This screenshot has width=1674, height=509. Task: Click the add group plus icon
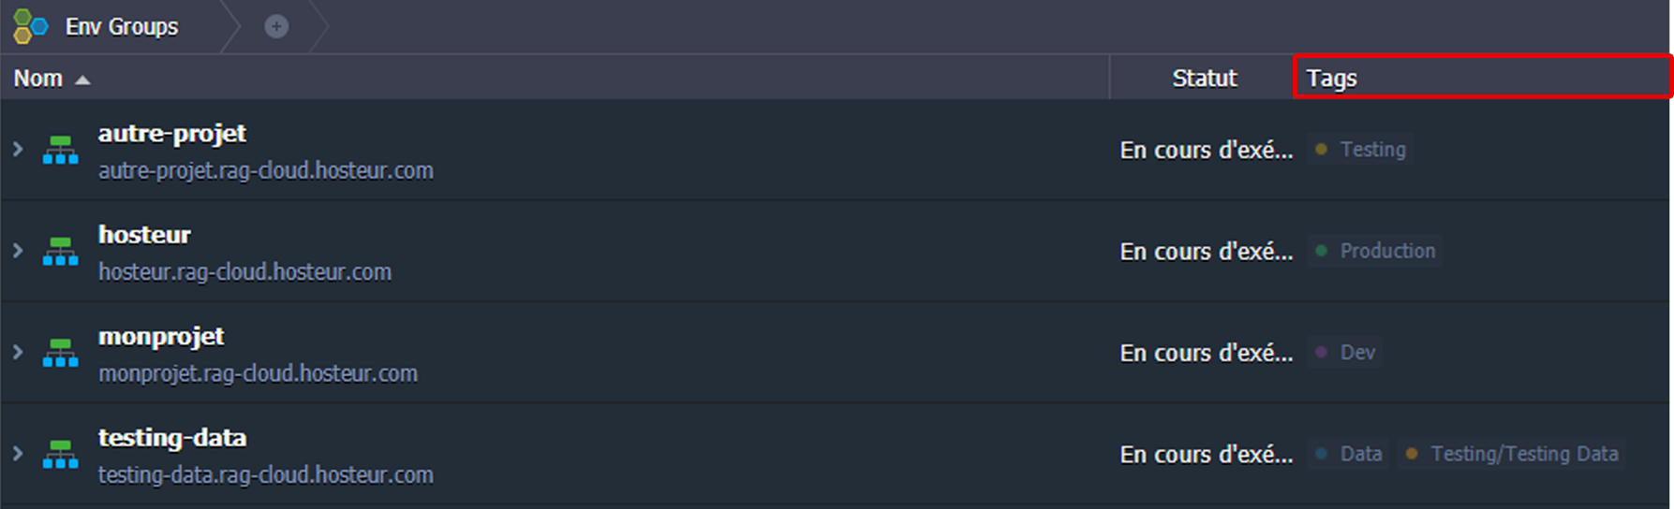coord(276,26)
